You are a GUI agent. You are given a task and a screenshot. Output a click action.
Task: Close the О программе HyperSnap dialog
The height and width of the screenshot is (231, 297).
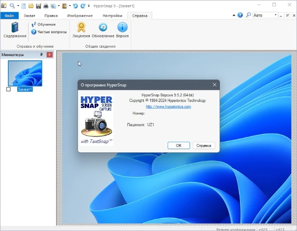(214, 85)
